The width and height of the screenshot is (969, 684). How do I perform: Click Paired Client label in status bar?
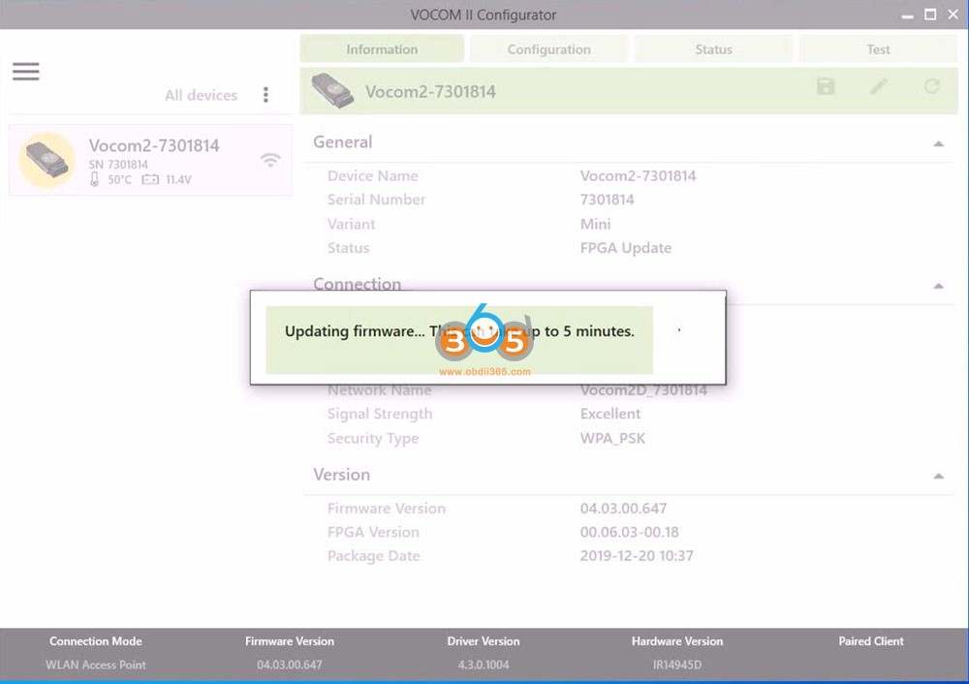tap(871, 641)
